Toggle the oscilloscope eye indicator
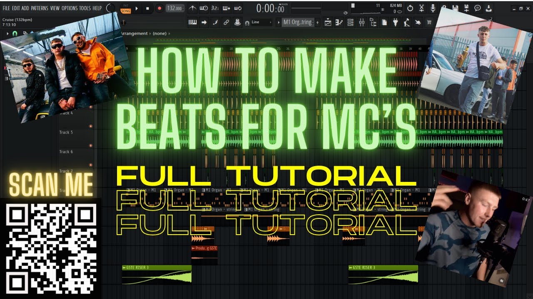Image resolution: width=533 pixels, height=299 pixels. pos(345,13)
